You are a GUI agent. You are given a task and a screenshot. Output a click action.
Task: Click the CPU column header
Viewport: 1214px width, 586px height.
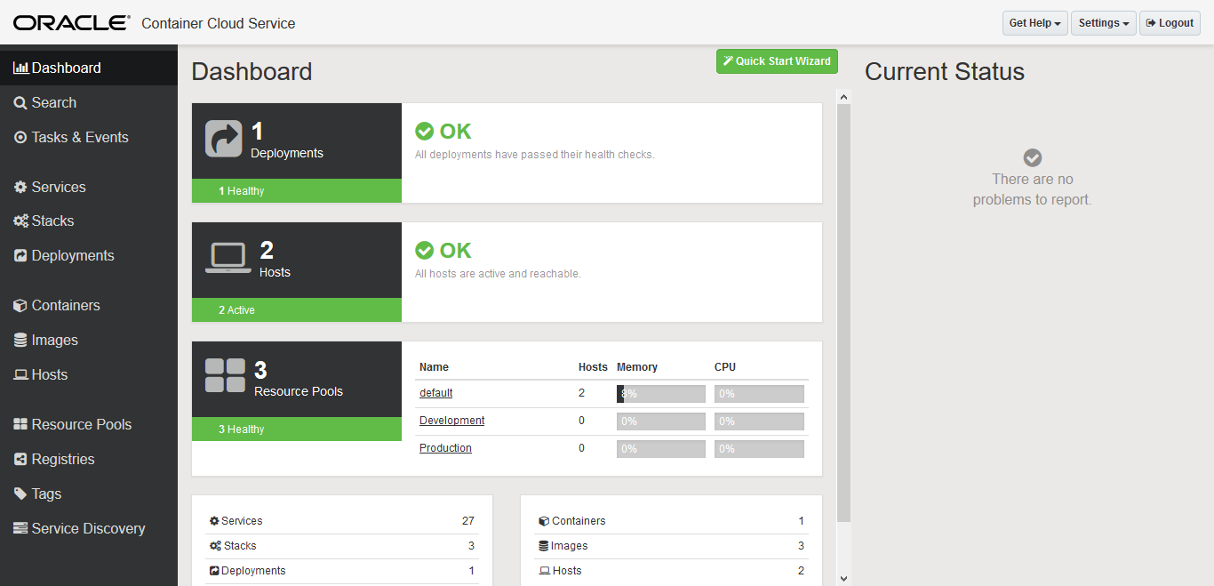(725, 367)
